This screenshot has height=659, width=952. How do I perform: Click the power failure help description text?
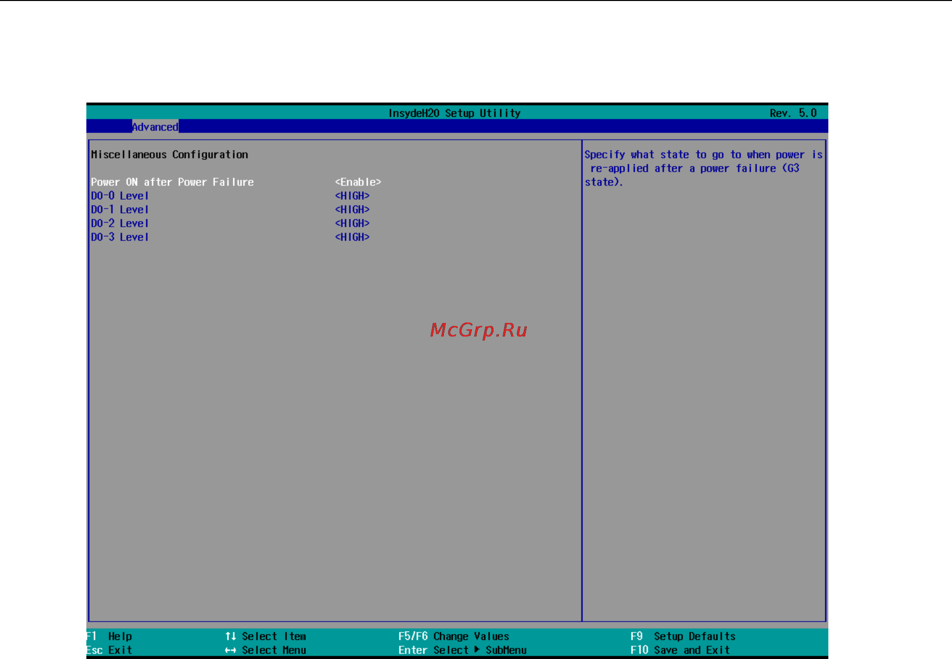pos(703,168)
